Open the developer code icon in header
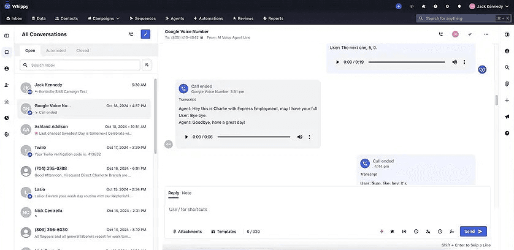The height and width of the screenshot is (250, 514). click(412, 6)
